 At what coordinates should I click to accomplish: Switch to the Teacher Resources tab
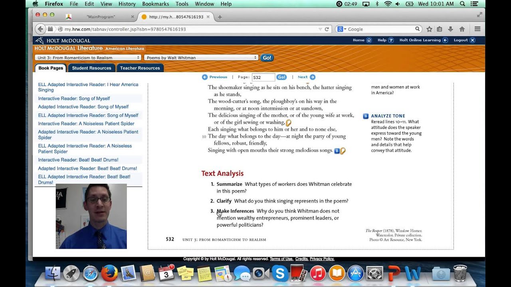pos(140,68)
